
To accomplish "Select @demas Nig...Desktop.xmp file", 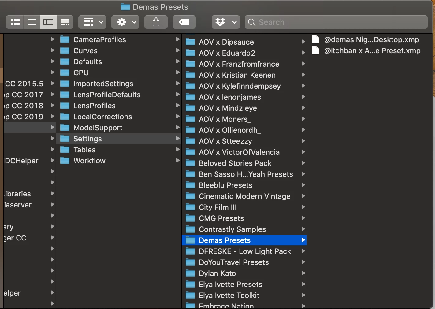I will click(x=370, y=39).
